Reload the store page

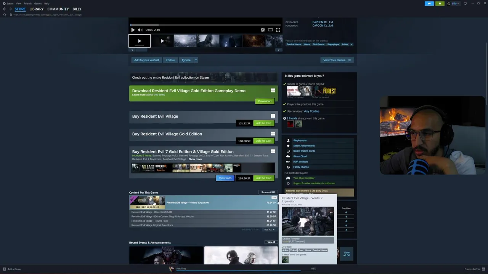5,14
